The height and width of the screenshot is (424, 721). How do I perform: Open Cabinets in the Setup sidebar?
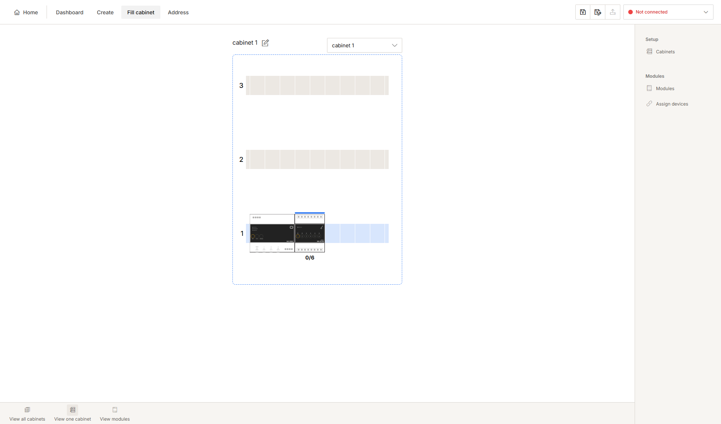(665, 52)
